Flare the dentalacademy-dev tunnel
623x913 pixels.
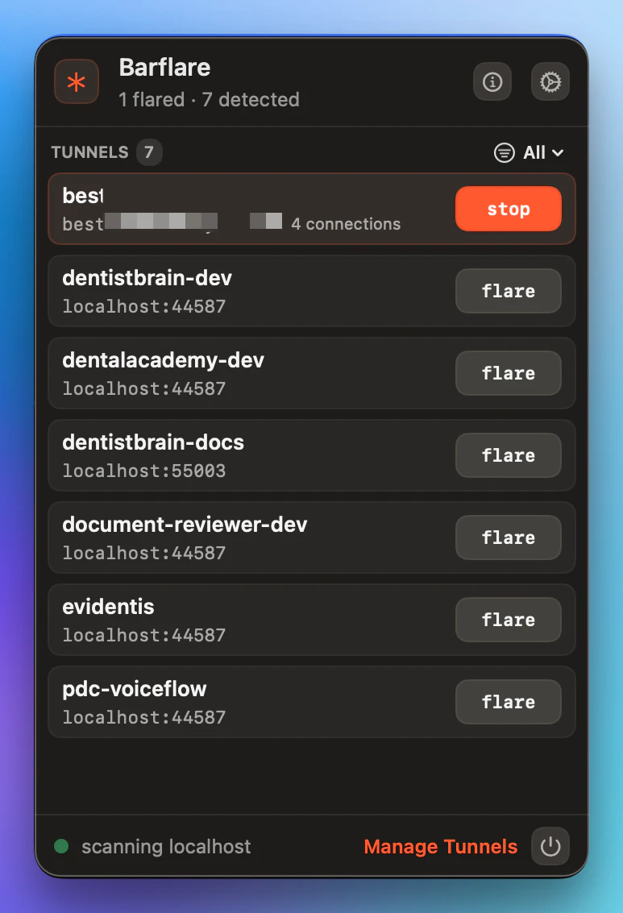click(509, 372)
